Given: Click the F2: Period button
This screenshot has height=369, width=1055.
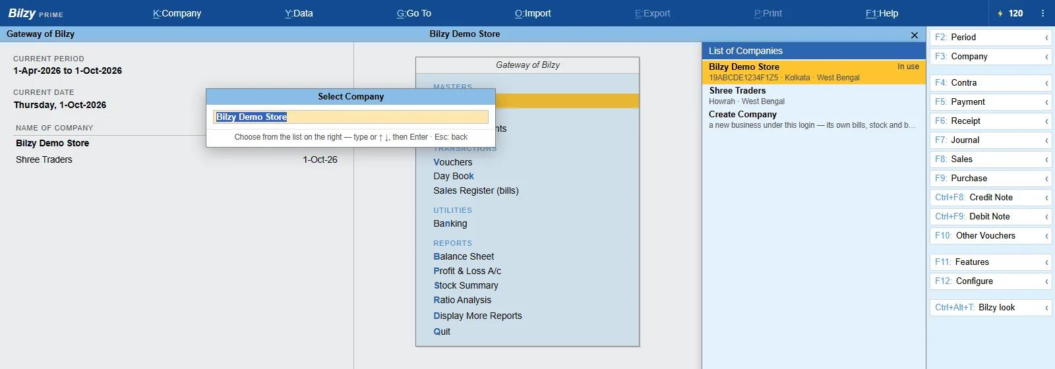Looking at the screenshot, I should [990, 38].
